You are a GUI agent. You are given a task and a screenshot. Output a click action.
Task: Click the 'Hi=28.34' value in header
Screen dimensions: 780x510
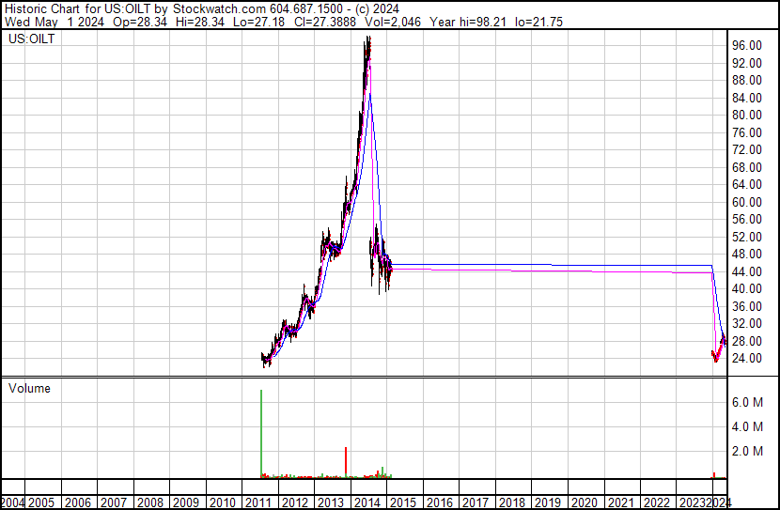(200, 22)
